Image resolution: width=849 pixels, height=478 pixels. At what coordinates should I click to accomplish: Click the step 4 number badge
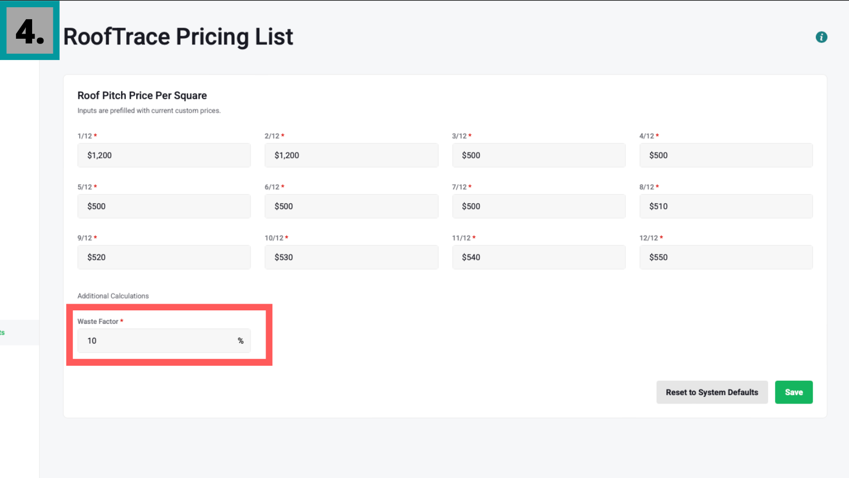30,31
